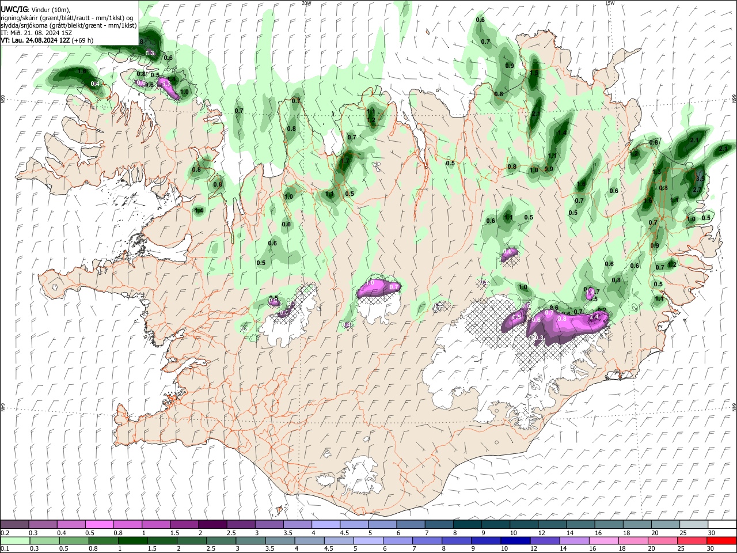The image size is (737, 553).
Task: Pick the bright pink swatch between 0.5 and 0.8
Action: 100,524
